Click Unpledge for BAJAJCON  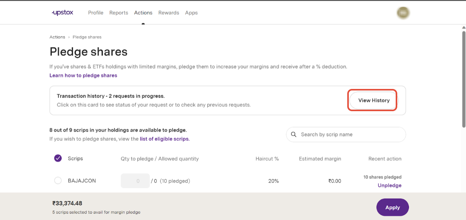pyautogui.click(x=389, y=185)
